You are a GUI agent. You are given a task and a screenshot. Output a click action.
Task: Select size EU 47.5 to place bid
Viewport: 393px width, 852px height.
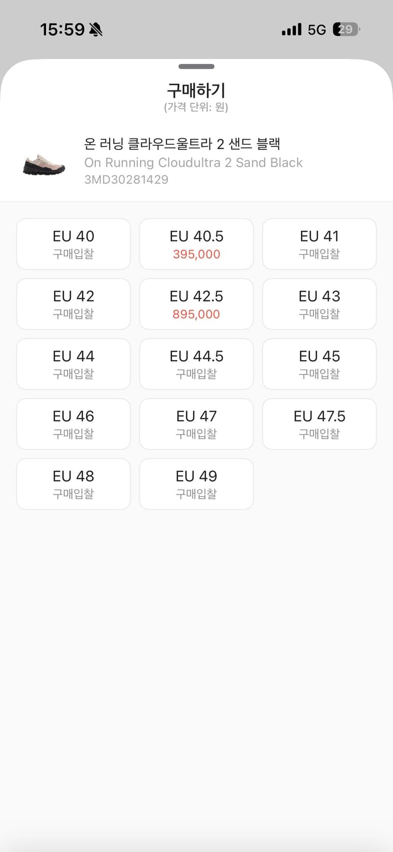pos(319,424)
